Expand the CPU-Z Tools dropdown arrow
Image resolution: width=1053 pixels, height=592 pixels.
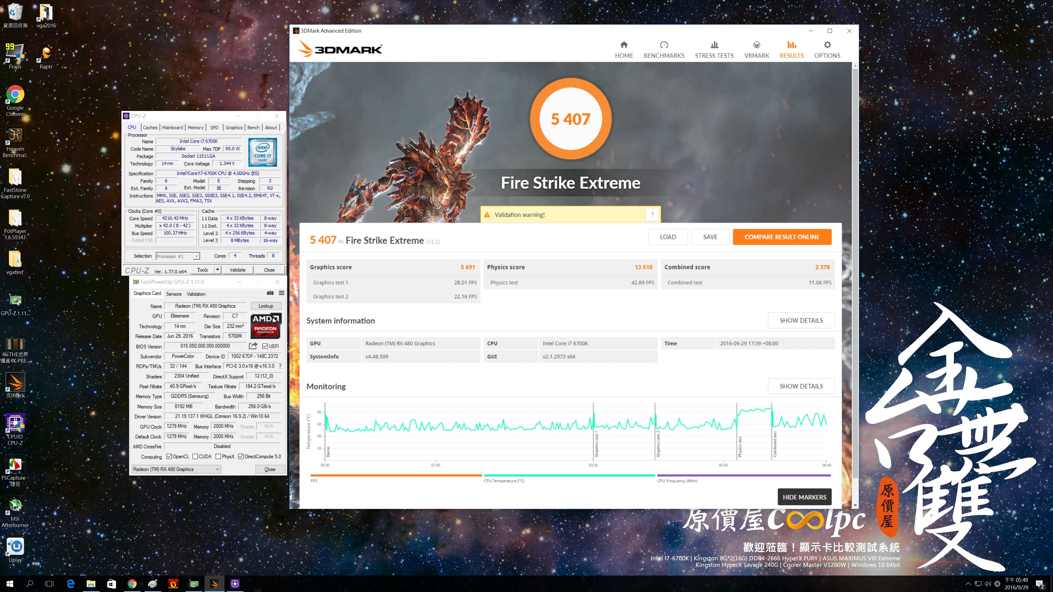pyautogui.click(x=217, y=270)
